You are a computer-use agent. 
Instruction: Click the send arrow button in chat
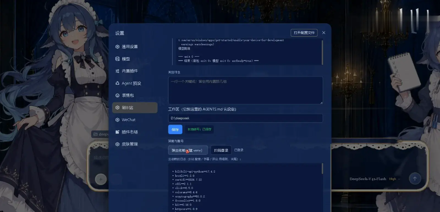[x=415, y=179]
